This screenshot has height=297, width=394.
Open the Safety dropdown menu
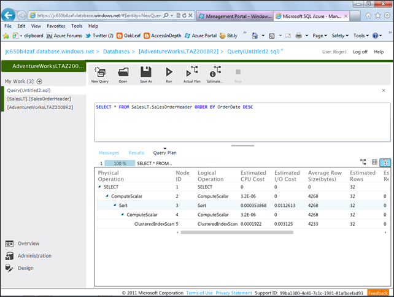[x=340, y=36]
